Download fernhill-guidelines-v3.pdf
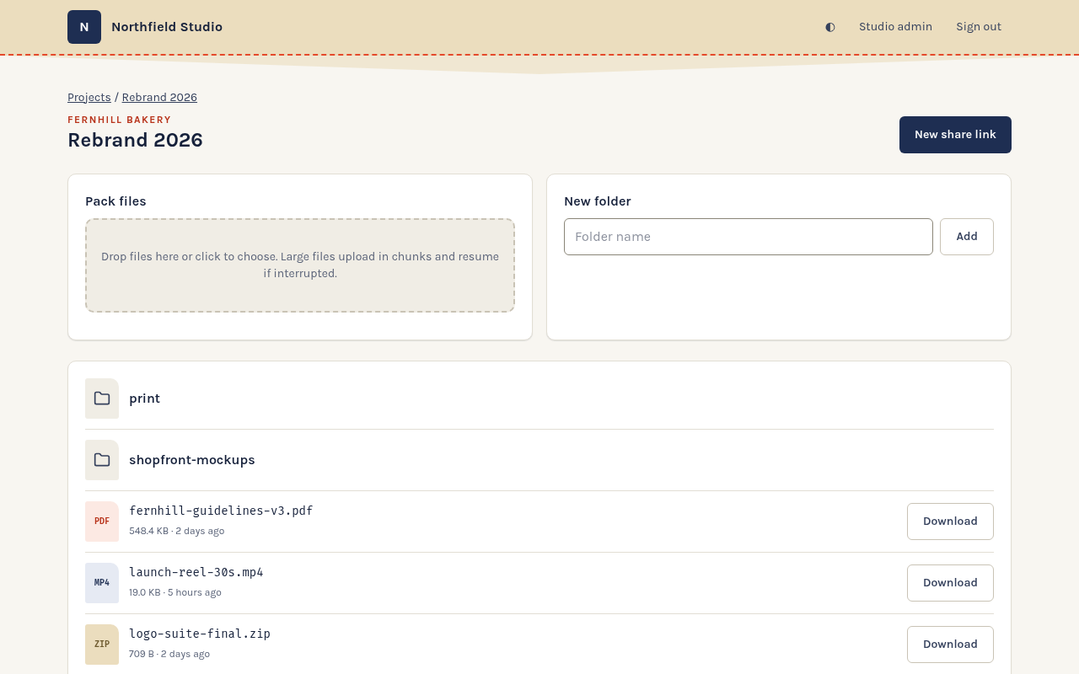Screen dimensions: 1079x674 [x=950, y=522]
